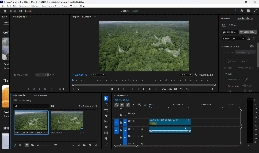
Task: Adjust the Intensity slider
Action: (x=243, y=68)
